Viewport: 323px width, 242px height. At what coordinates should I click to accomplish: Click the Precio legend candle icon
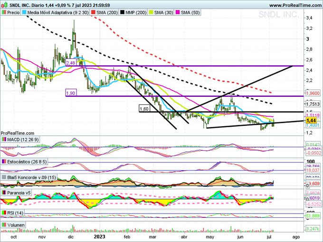[x=3, y=12]
